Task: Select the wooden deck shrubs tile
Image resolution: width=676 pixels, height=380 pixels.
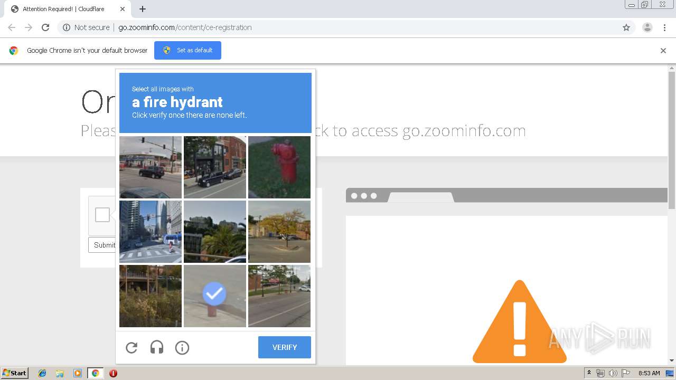Action: click(151, 296)
